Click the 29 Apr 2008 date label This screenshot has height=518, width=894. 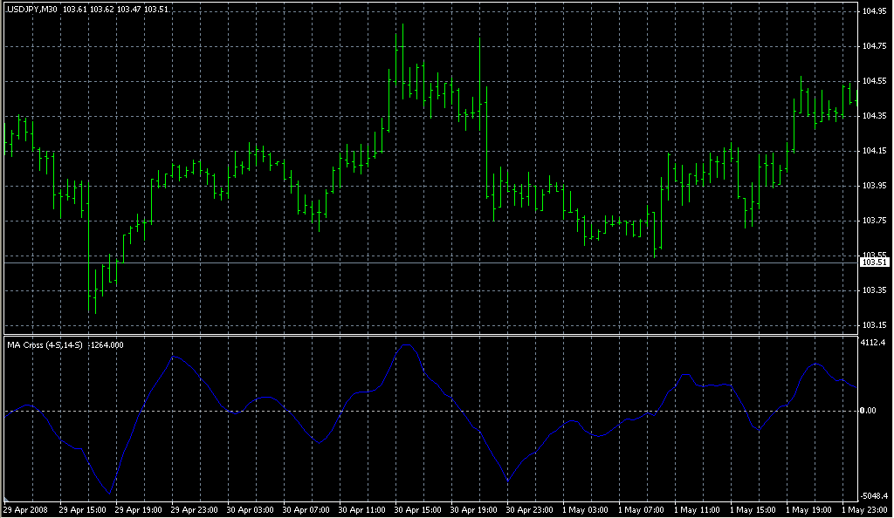pyautogui.click(x=26, y=509)
